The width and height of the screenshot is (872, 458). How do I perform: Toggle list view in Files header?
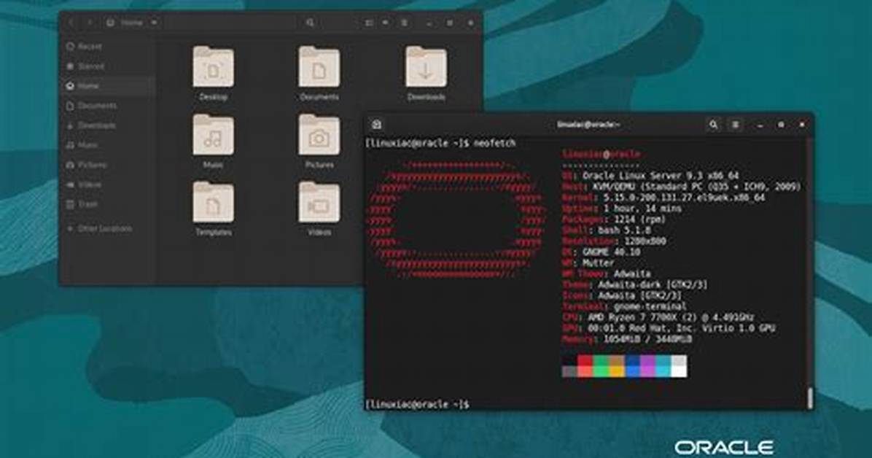pyautogui.click(x=369, y=23)
